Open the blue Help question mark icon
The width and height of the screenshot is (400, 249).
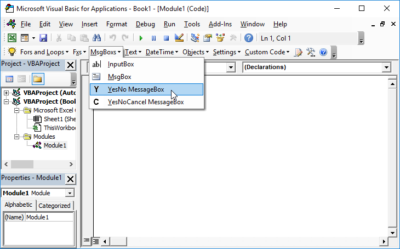pyautogui.click(x=249, y=38)
